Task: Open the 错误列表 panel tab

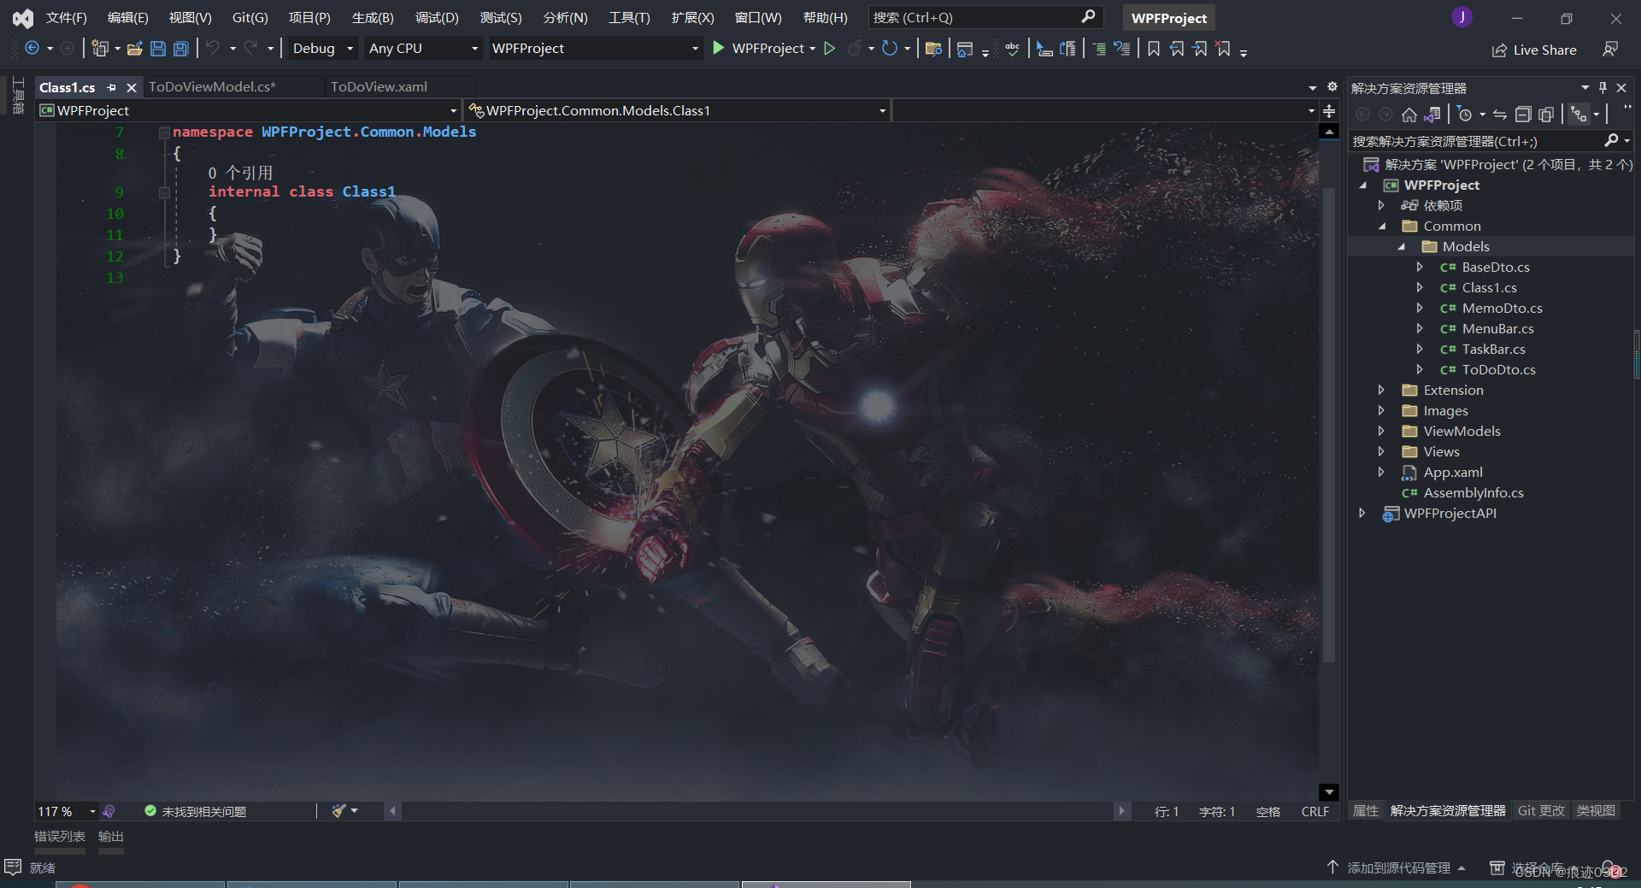Action: [x=60, y=837]
